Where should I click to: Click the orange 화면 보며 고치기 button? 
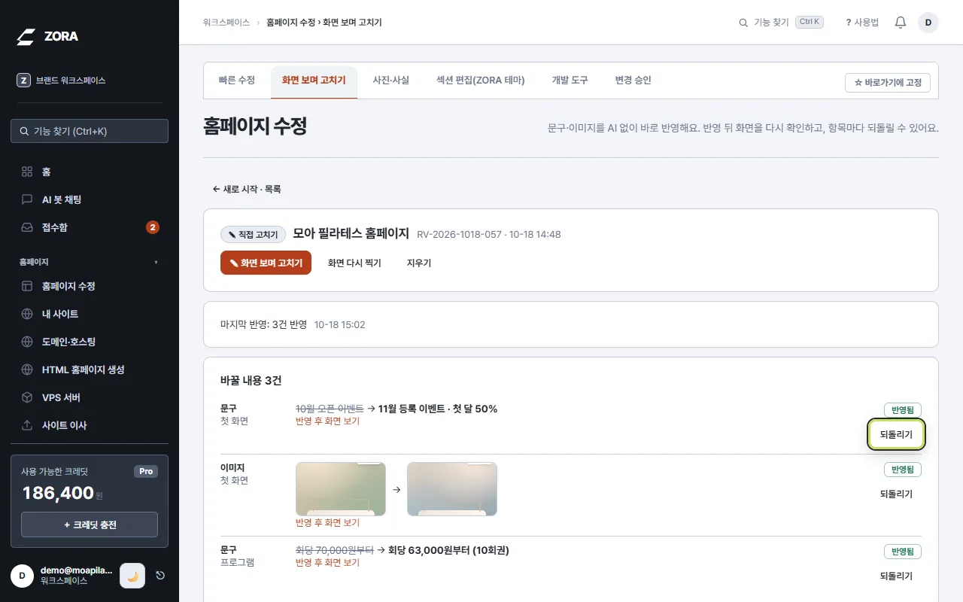[266, 263]
